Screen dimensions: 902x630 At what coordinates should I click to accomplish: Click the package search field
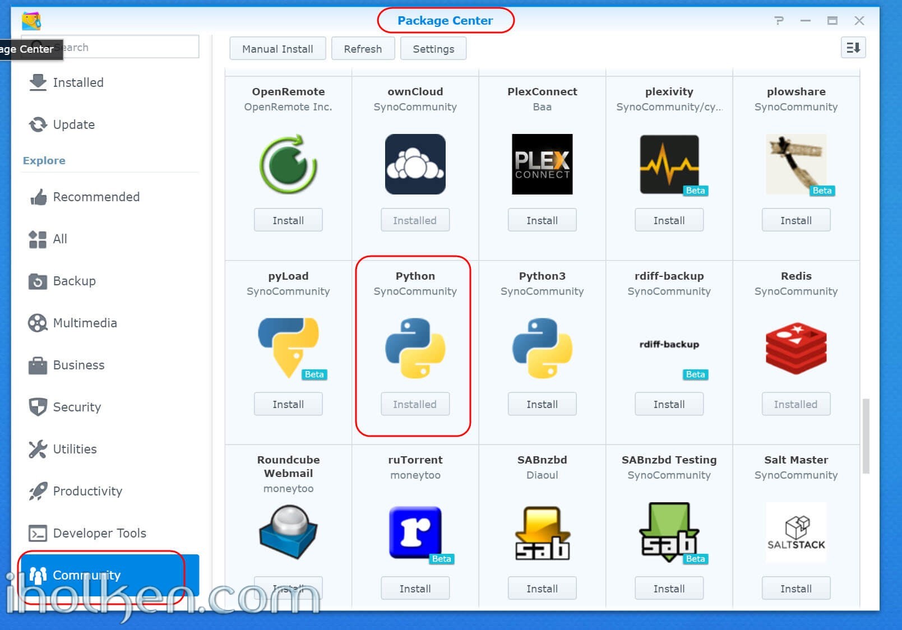110,47
